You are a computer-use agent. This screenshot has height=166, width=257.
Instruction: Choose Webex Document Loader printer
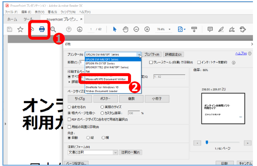coord(113,91)
